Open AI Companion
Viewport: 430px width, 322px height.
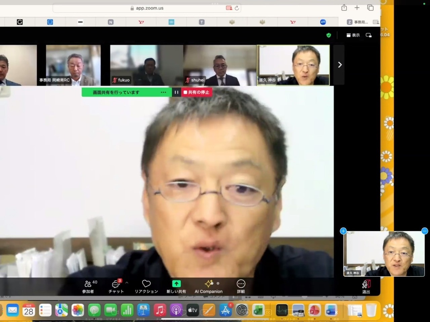pyautogui.click(x=209, y=286)
